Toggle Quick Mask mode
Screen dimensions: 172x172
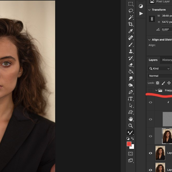tap(130, 154)
